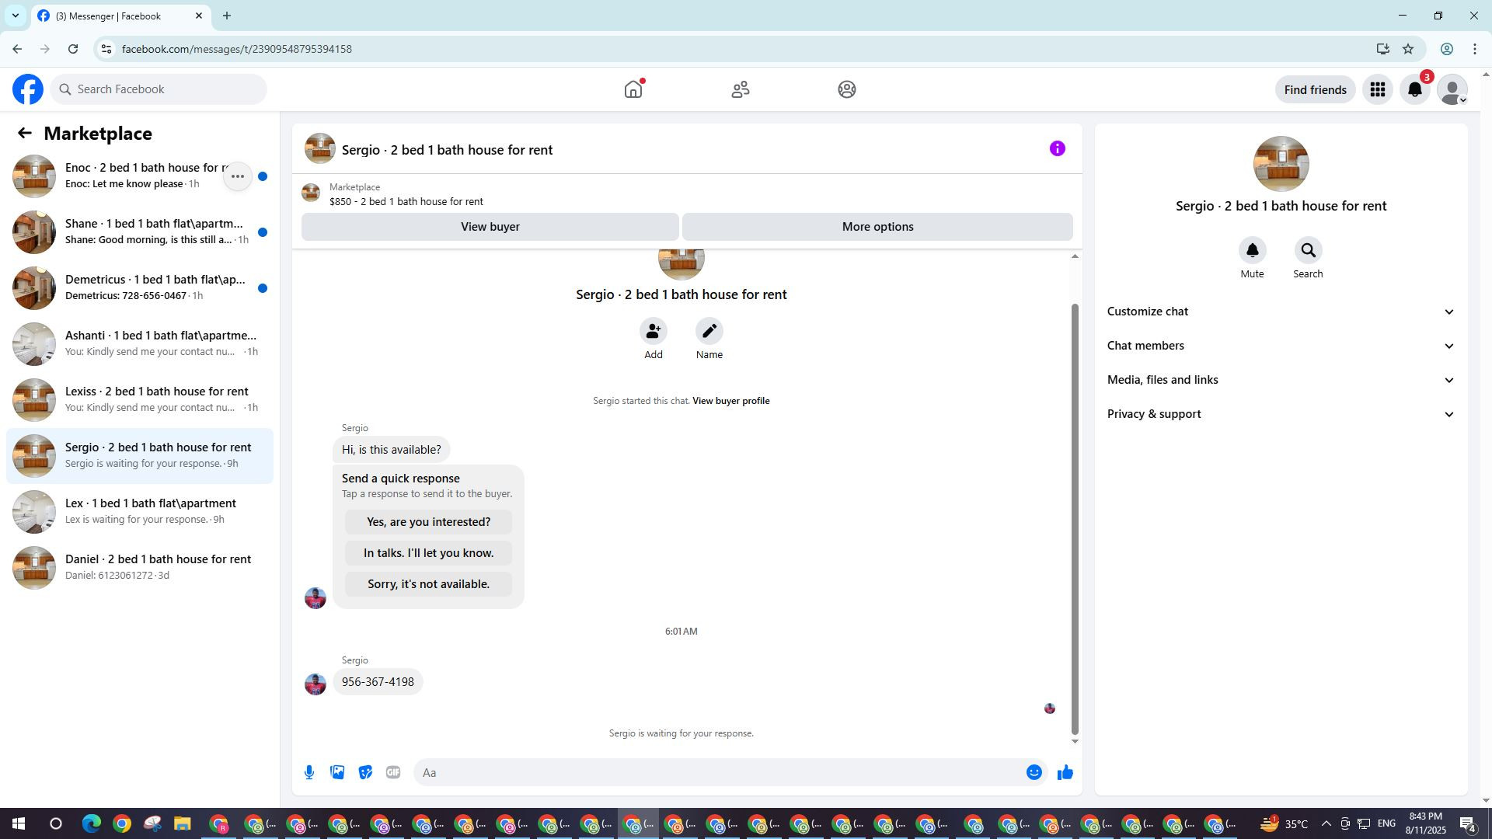Attach a photo using the image icon
This screenshot has width=1492, height=839.
tap(337, 772)
